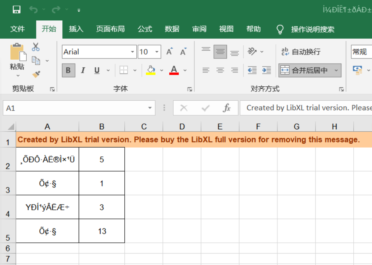Viewport: 372px width, 265px height.
Task: Click the Top Align icon
Action: [205, 51]
